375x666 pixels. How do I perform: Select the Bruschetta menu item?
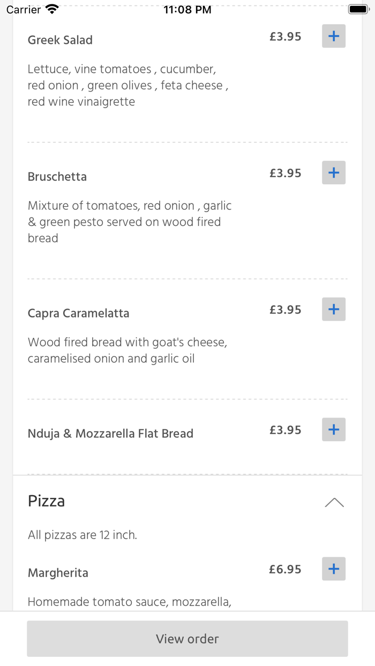57,176
